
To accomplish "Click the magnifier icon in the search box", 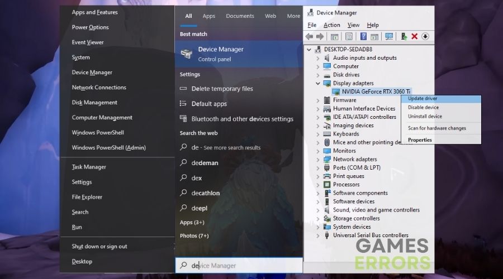I will coord(183,265).
